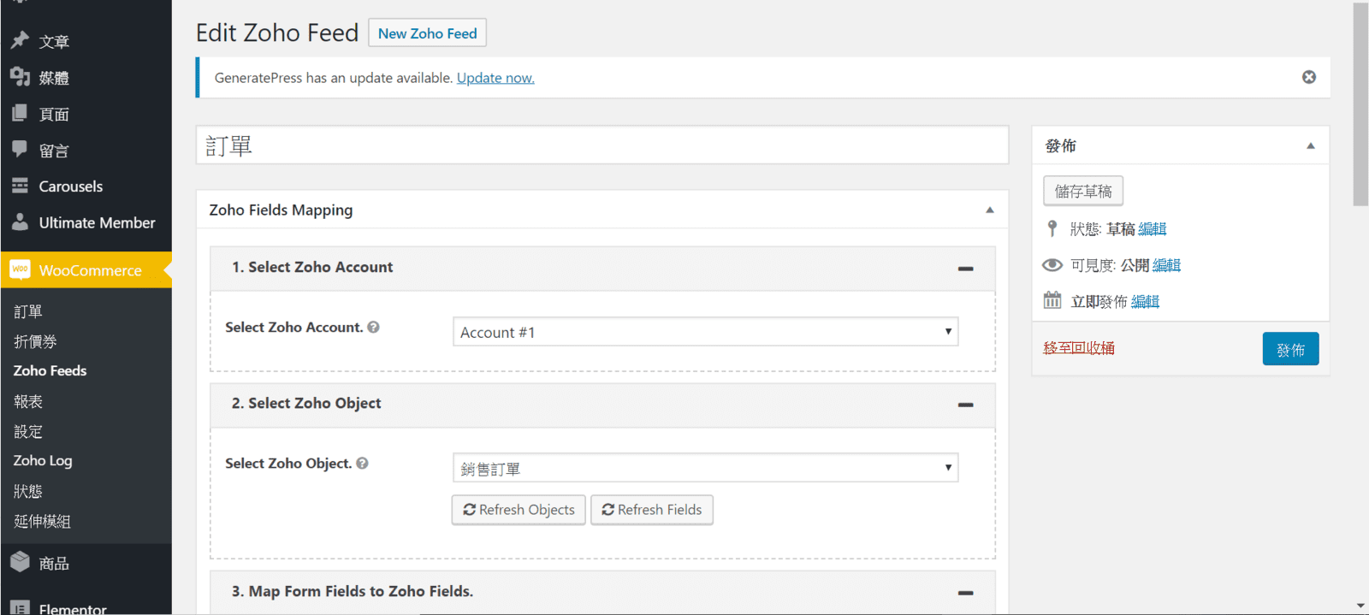The height and width of the screenshot is (615, 1369).
Task: Click help icon beside Select Zoho Account
Action: 373,327
